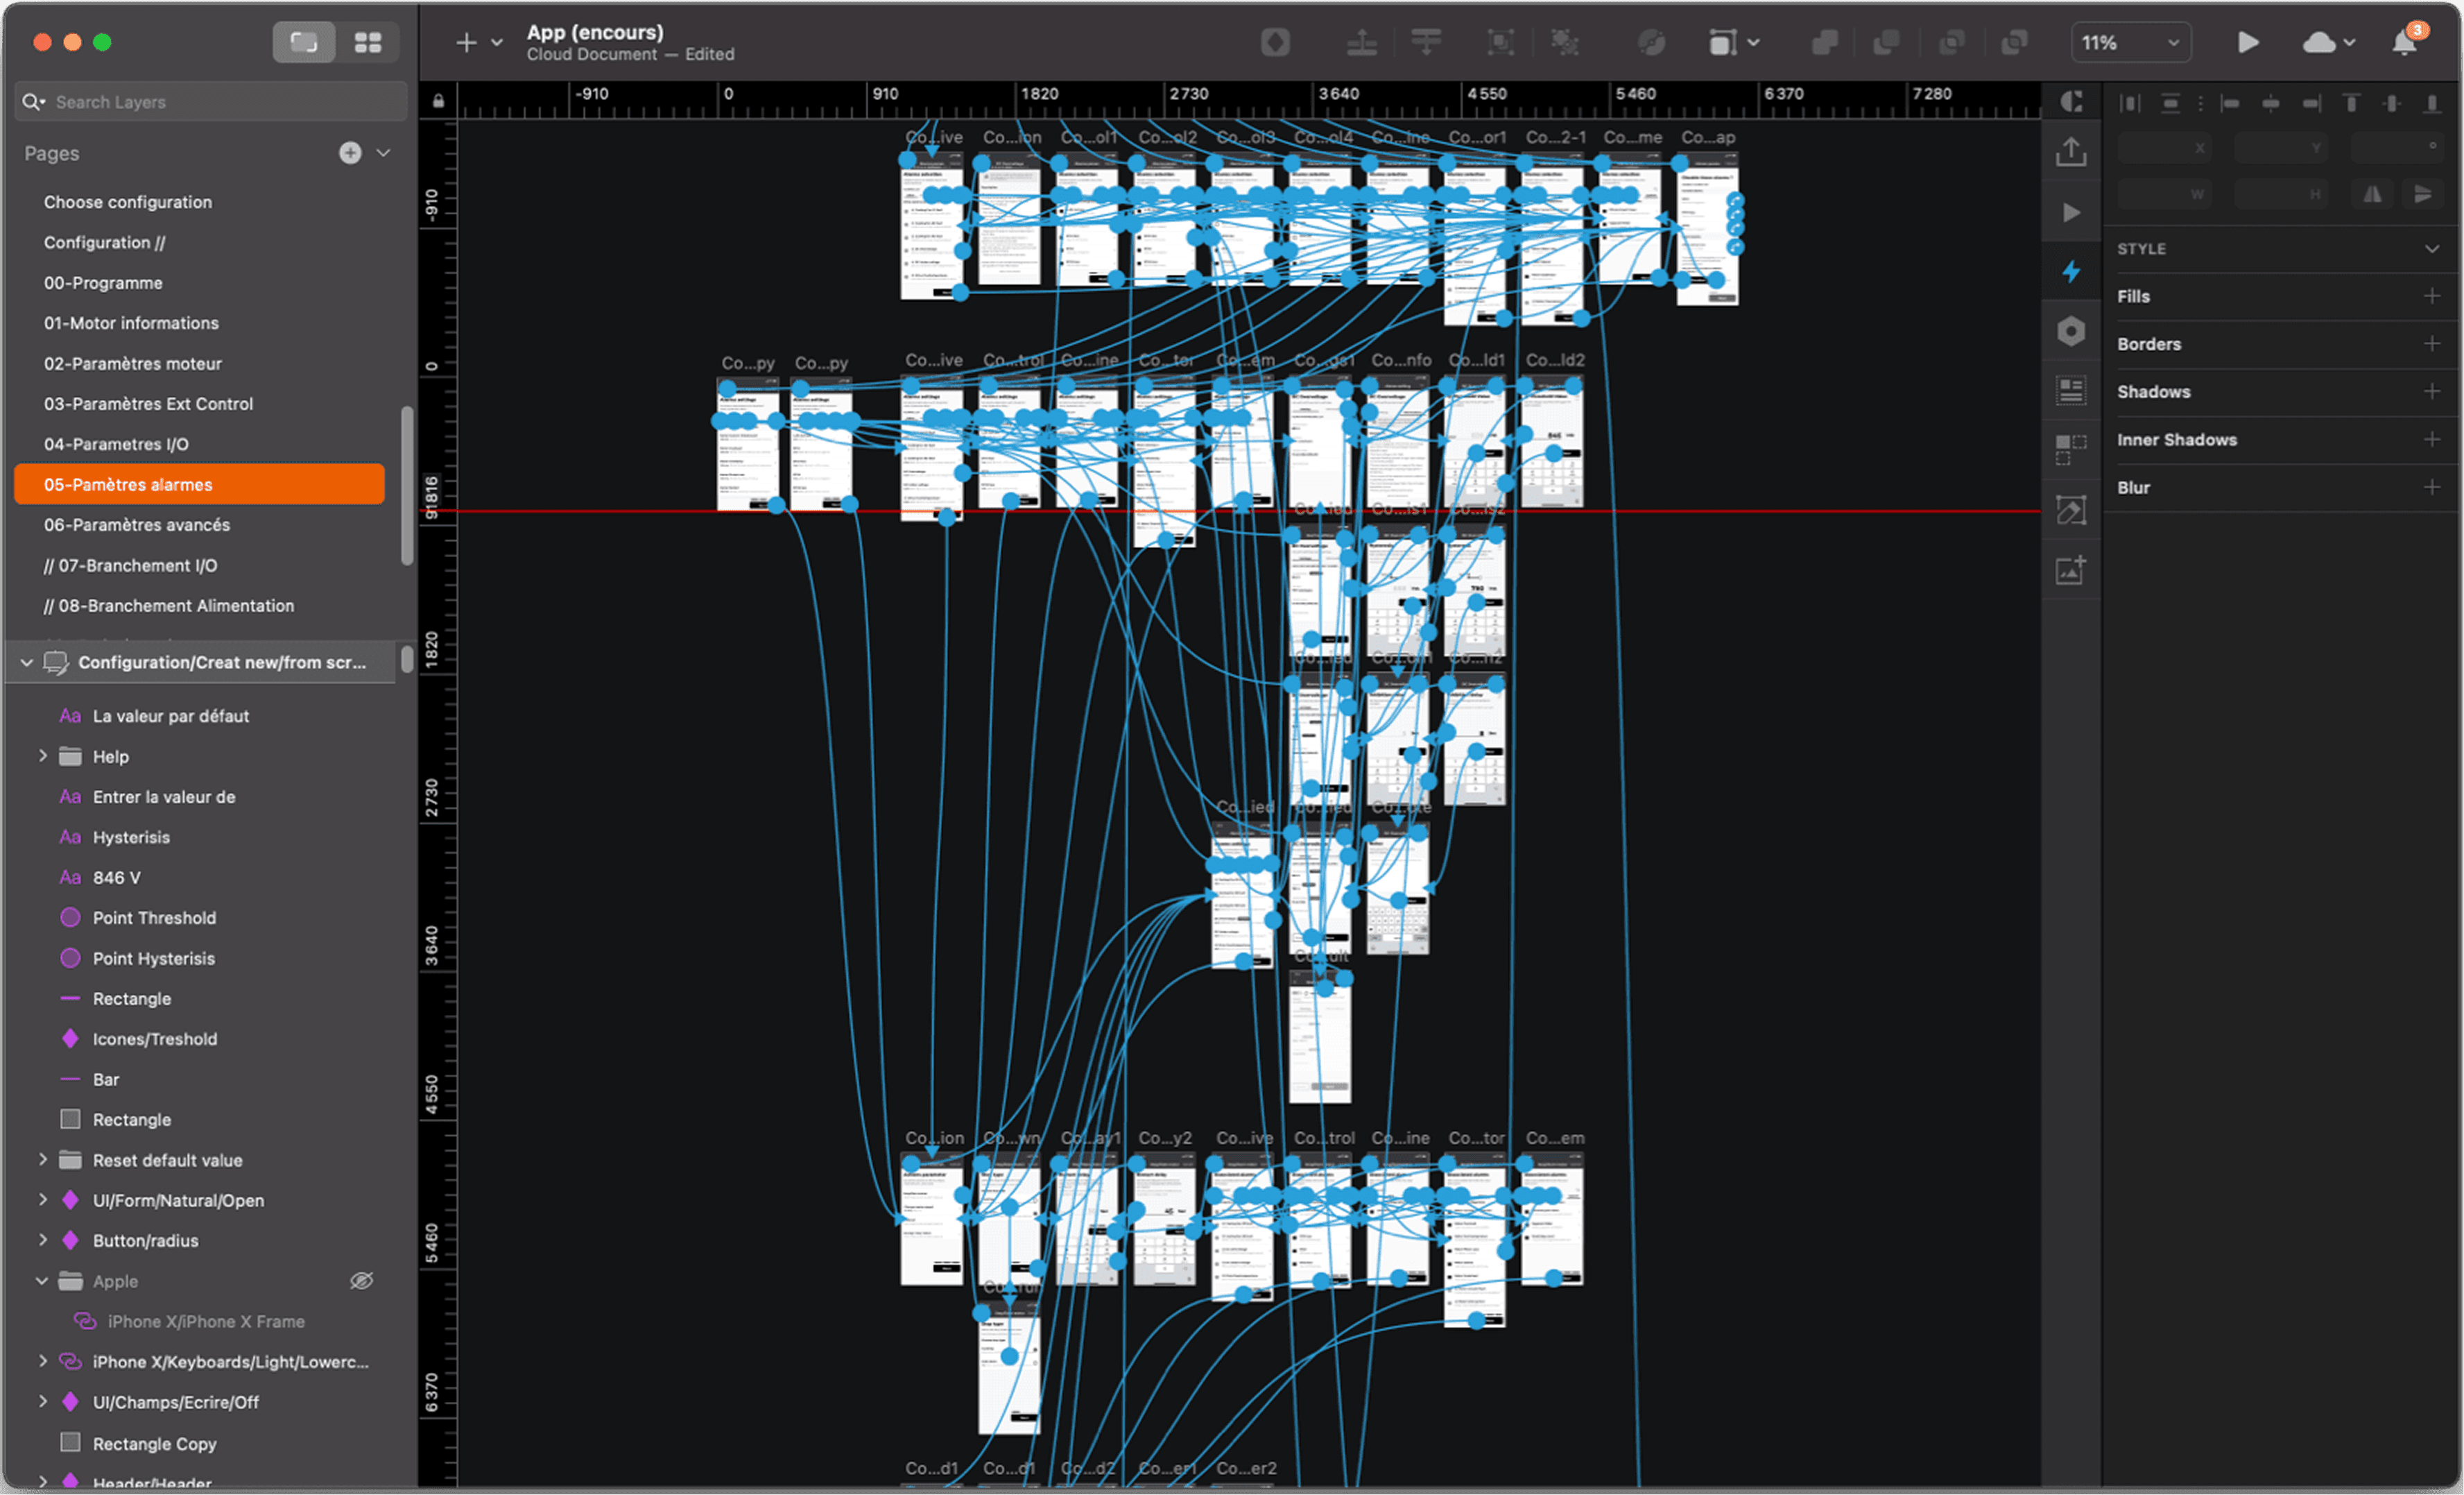Open the 06-Paramètres avancés page
The height and width of the screenshot is (1495, 2464).
click(137, 524)
